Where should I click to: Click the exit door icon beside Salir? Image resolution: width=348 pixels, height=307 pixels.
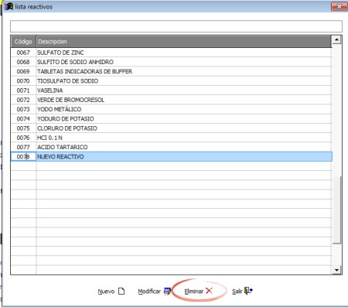click(248, 291)
